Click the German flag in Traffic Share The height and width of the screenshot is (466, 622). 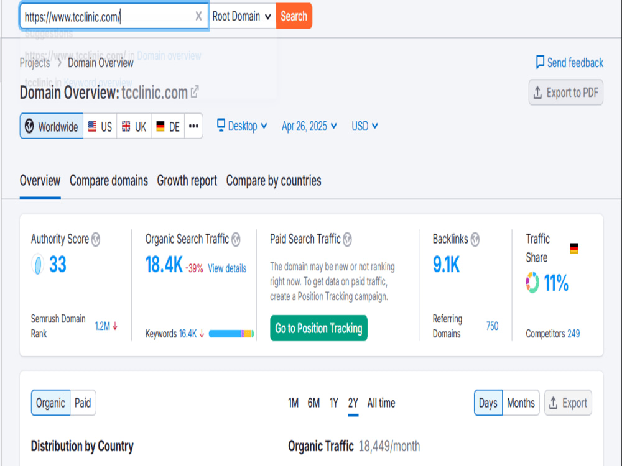[x=573, y=249]
